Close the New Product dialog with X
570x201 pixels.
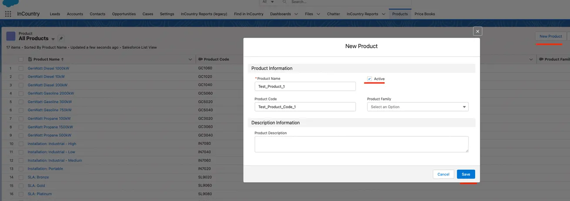(x=477, y=31)
